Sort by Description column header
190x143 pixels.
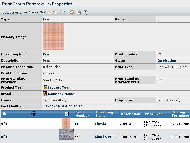(131, 114)
